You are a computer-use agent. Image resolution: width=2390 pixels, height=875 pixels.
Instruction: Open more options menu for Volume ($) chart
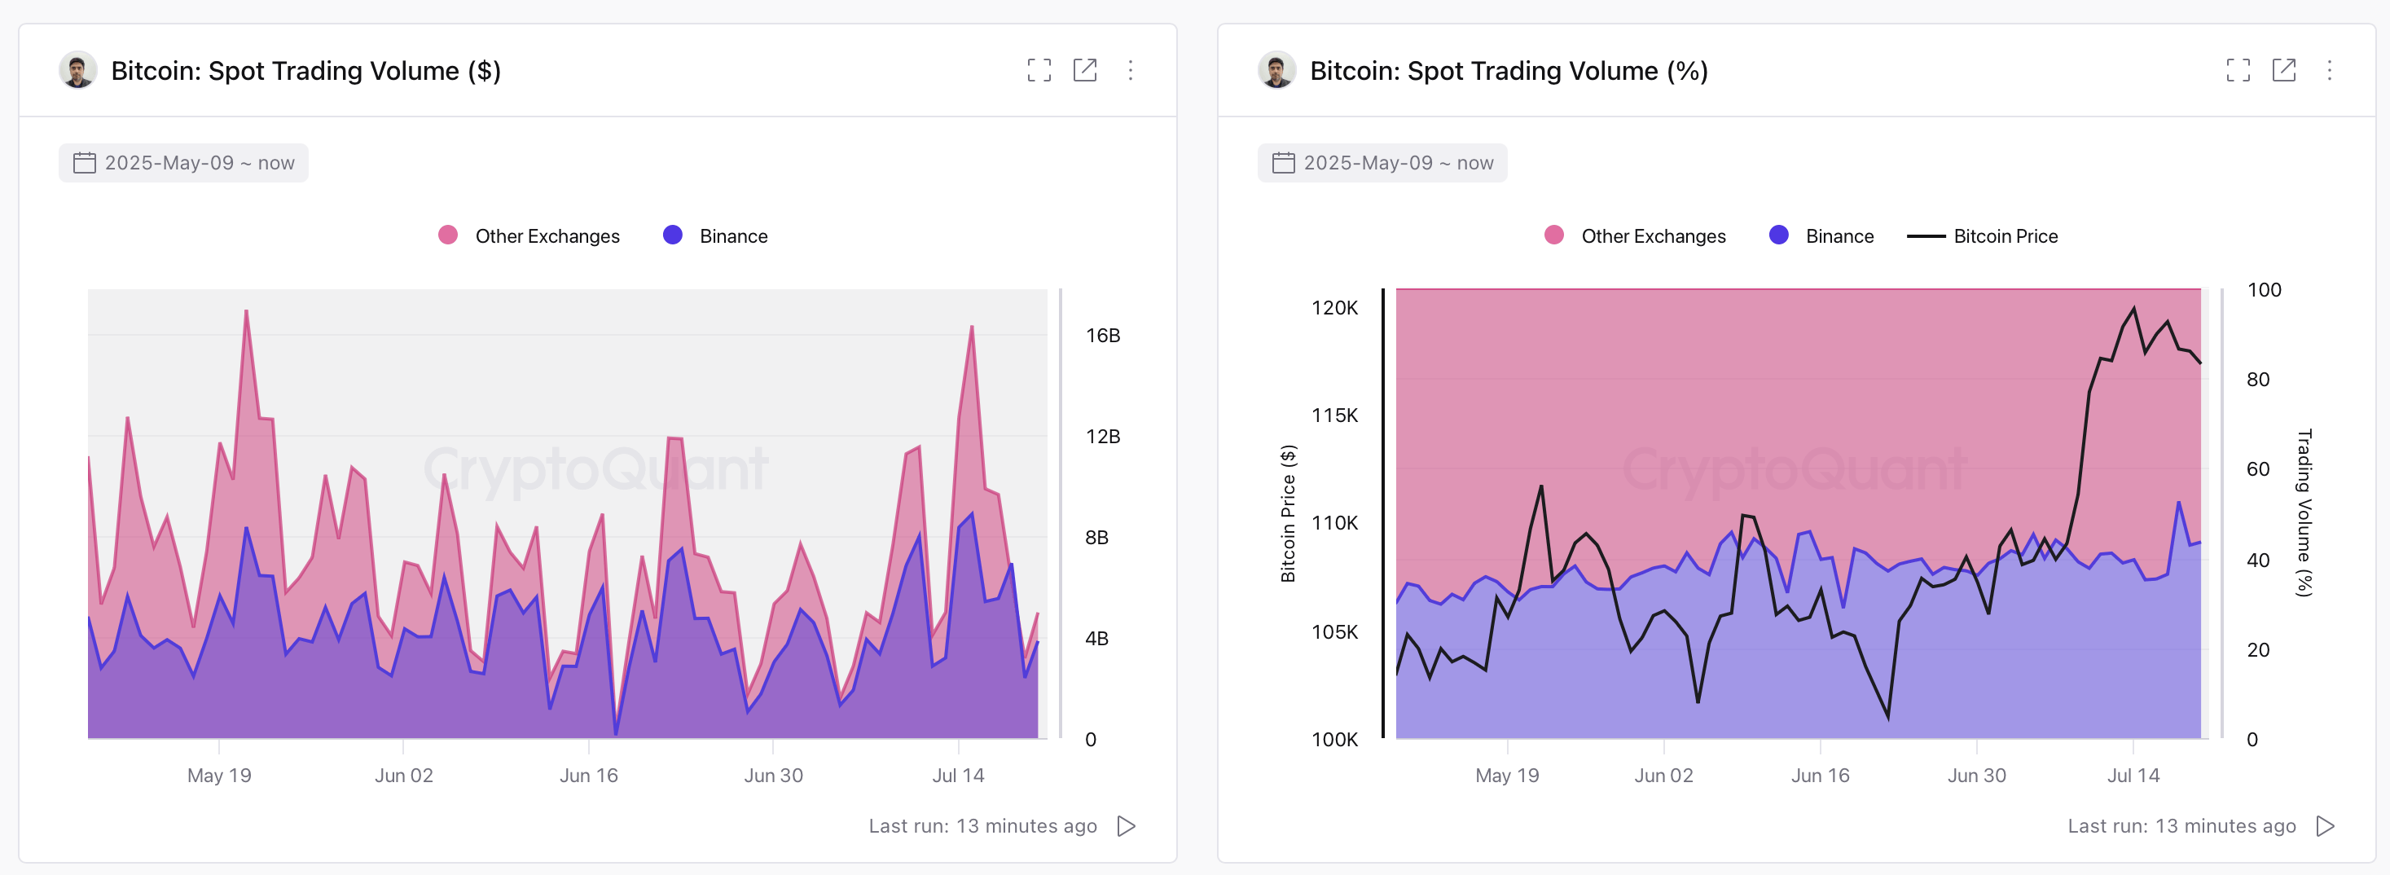1130,71
